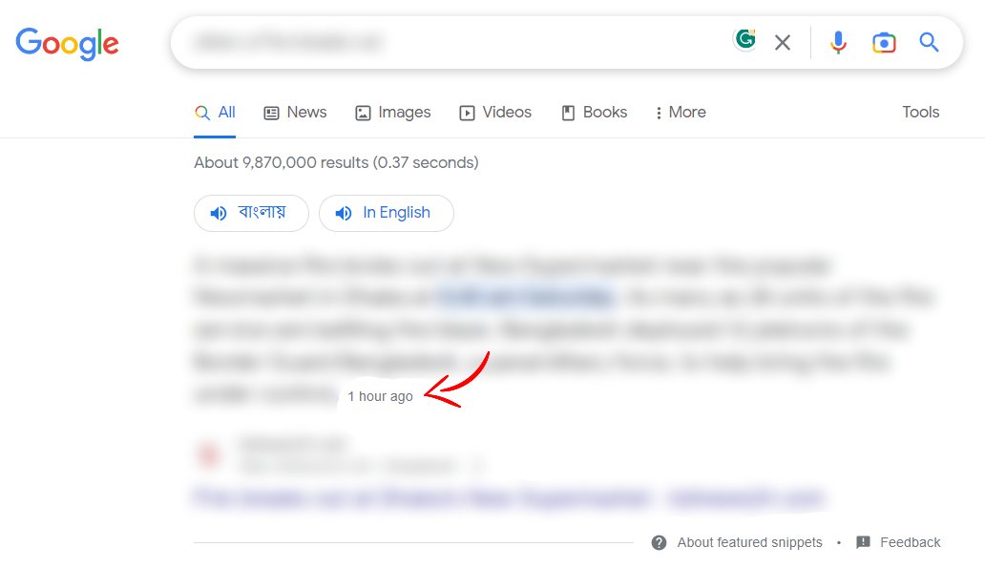
Task: Click the blurred blue result title link
Action: 509,497
